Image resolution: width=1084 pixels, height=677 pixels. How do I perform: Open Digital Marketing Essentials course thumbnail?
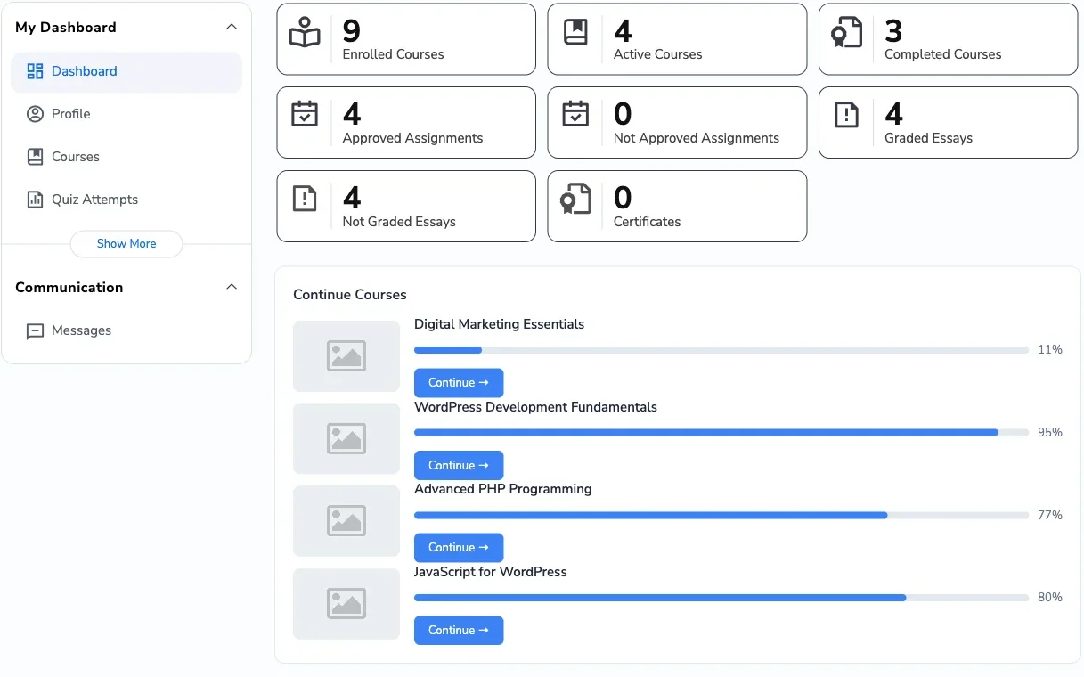click(346, 356)
